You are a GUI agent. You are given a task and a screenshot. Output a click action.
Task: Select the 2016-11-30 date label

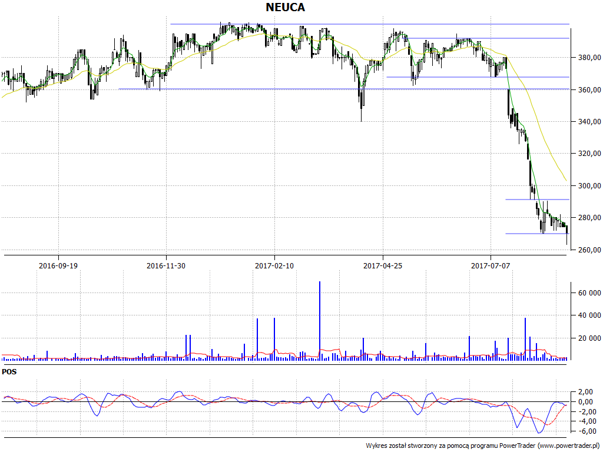tap(166, 265)
